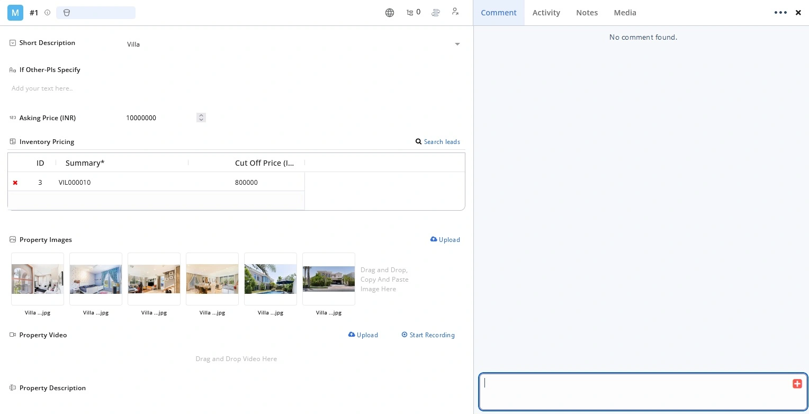This screenshot has height=414, width=809.
Task: Click the Drag and Drop image area
Action: tap(384, 280)
